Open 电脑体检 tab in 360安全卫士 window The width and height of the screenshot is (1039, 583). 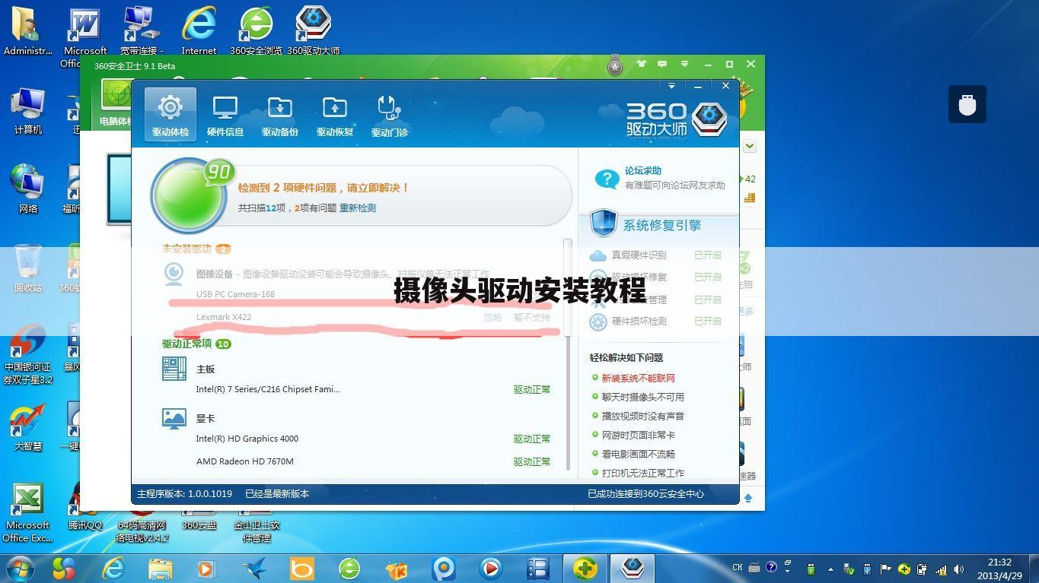coord(116,103)
